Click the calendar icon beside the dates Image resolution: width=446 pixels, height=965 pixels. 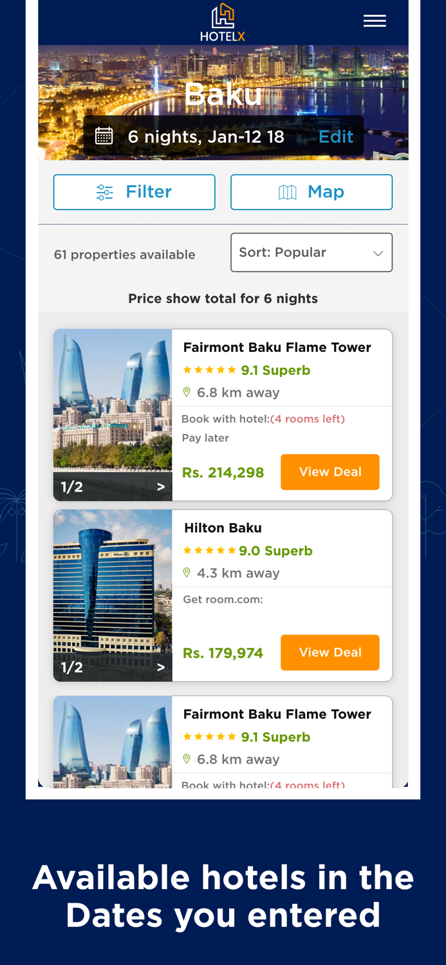[105, 135]
